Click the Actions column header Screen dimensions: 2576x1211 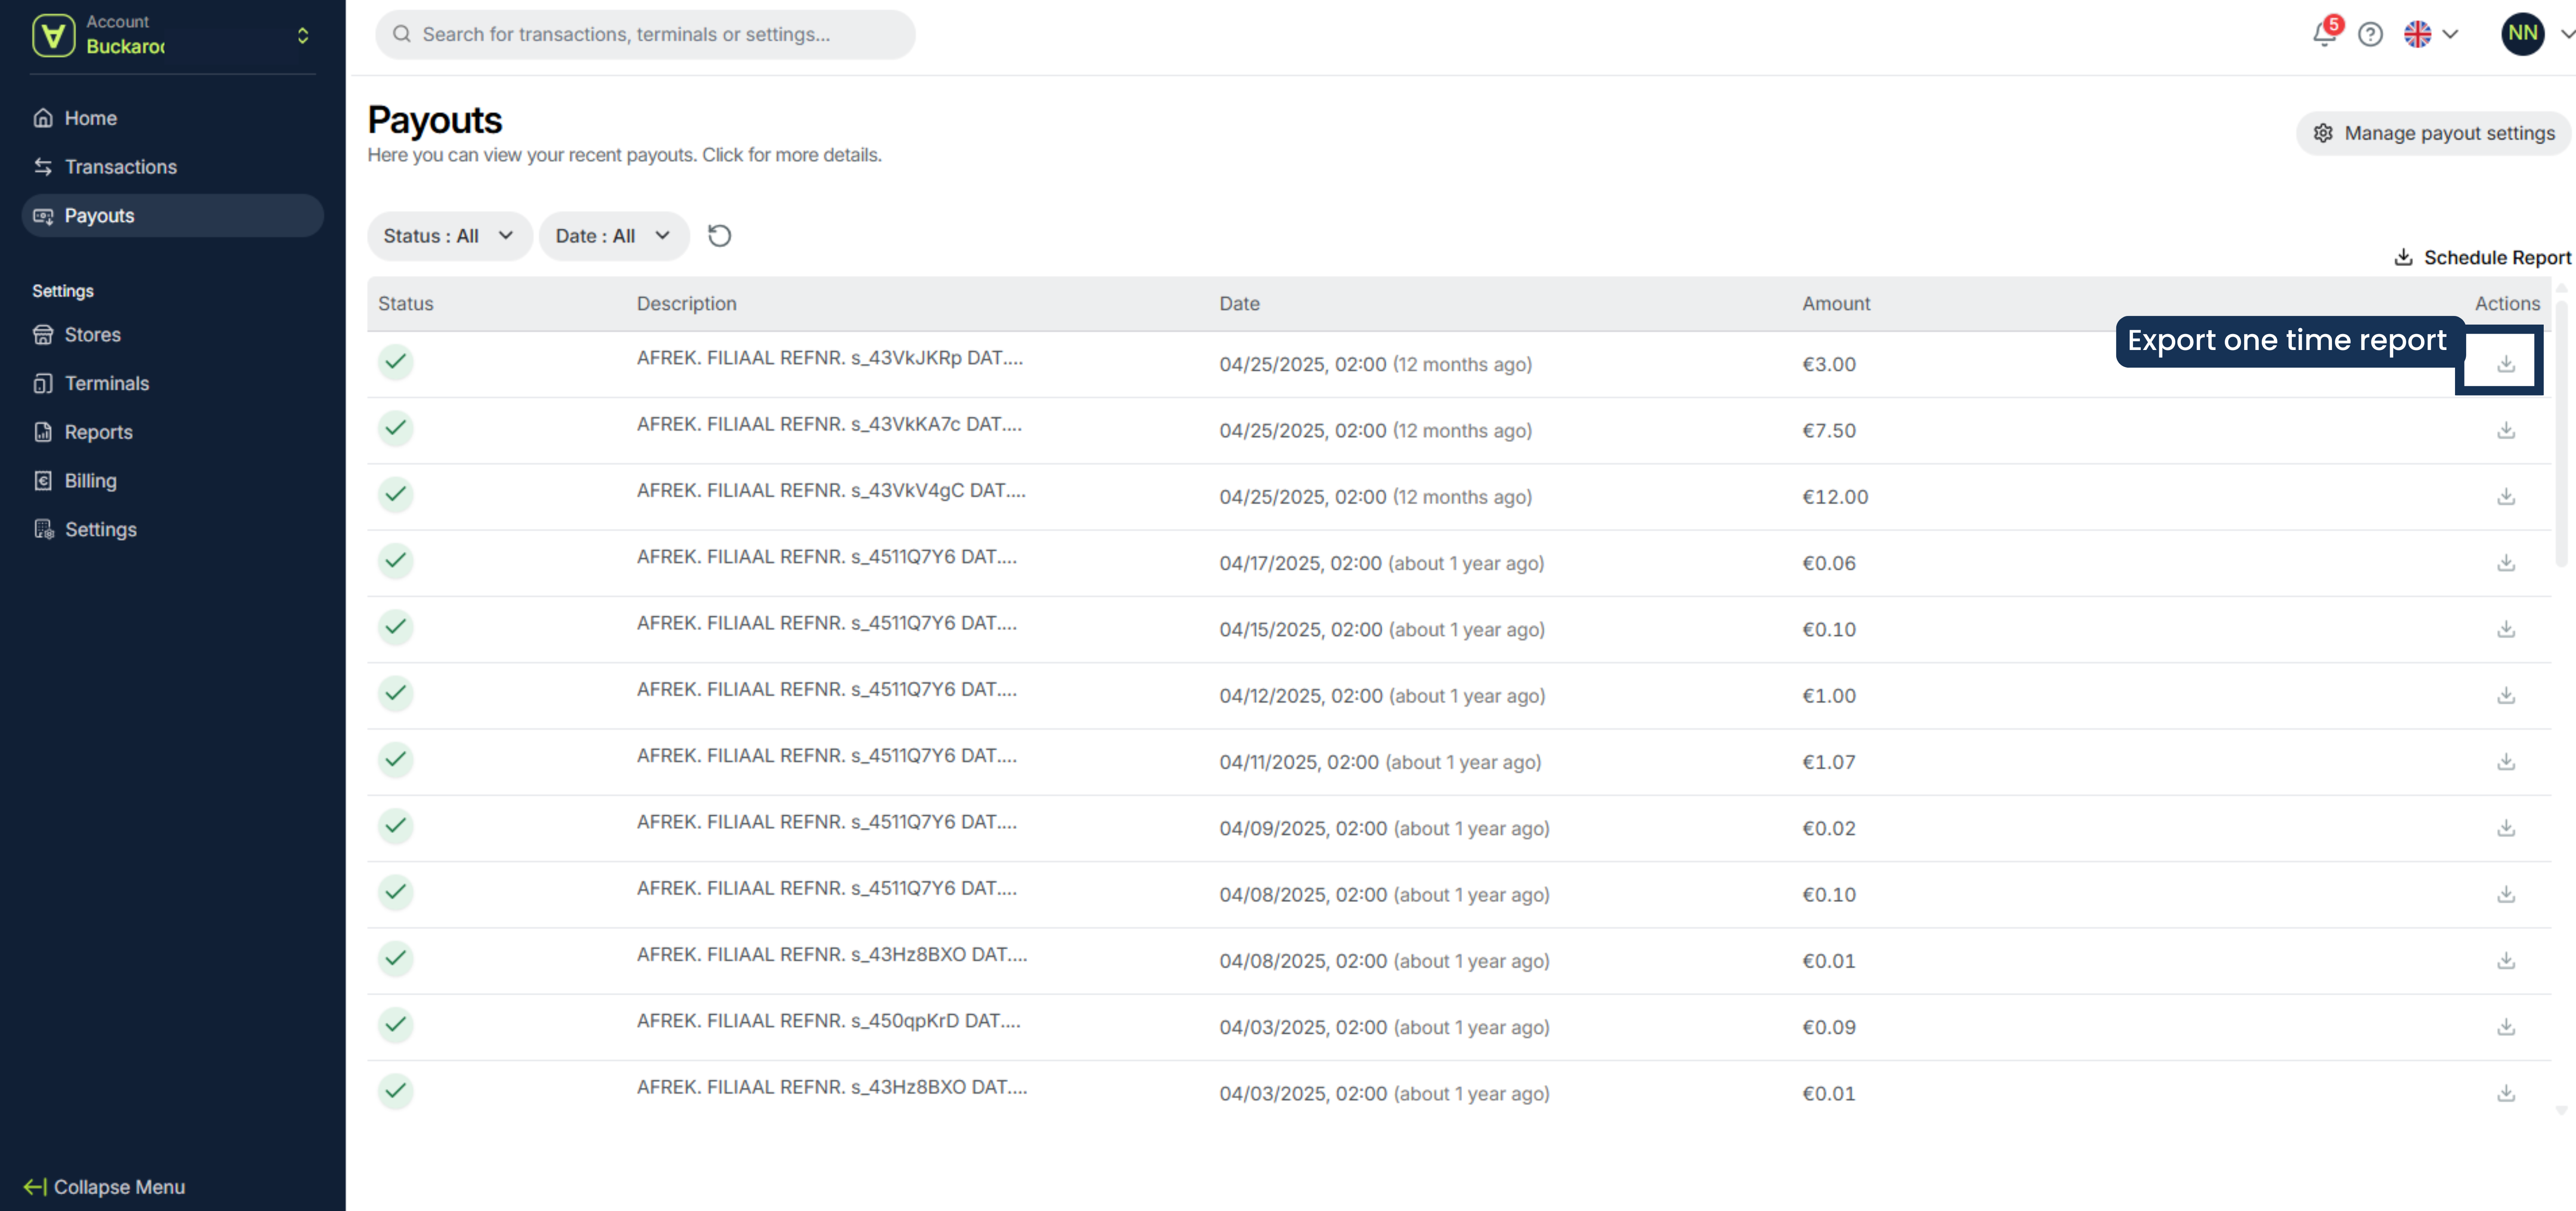click(2507, 304)
